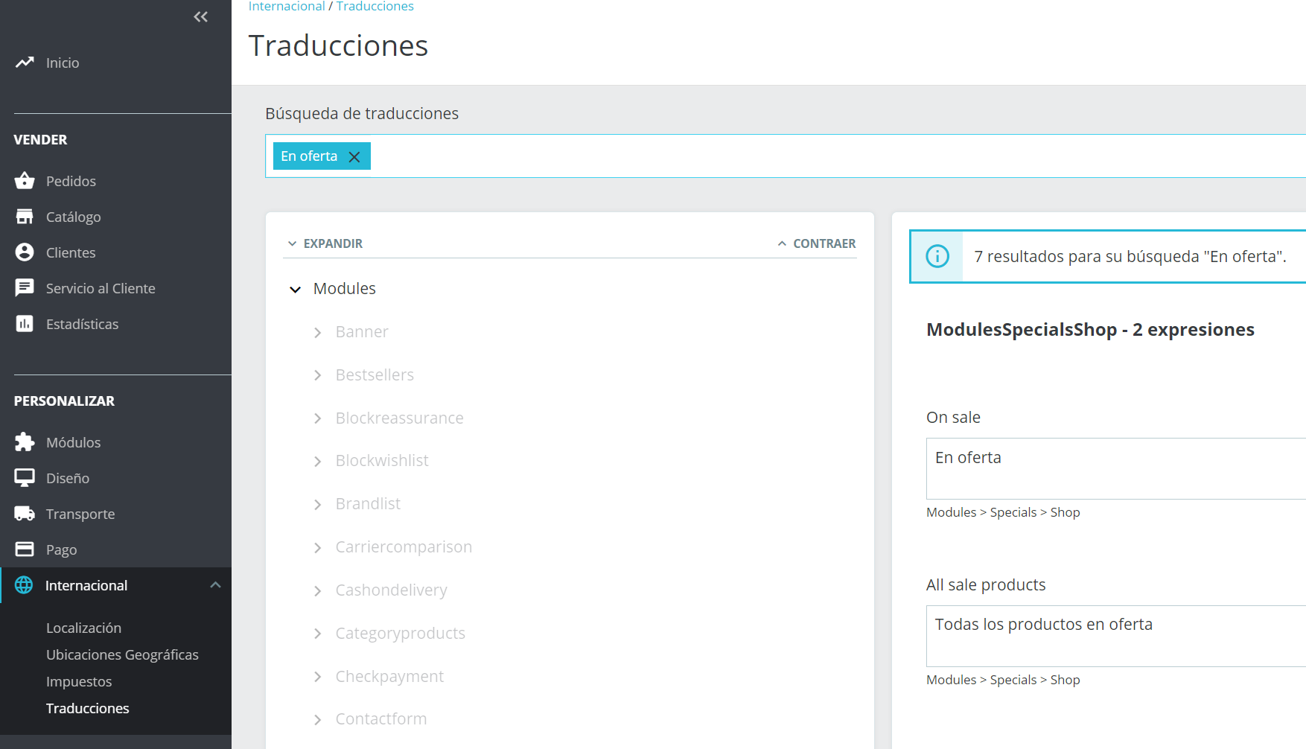Click the info icon in results alert
This screenshot has height=749, width=1306.
point(937,256)
